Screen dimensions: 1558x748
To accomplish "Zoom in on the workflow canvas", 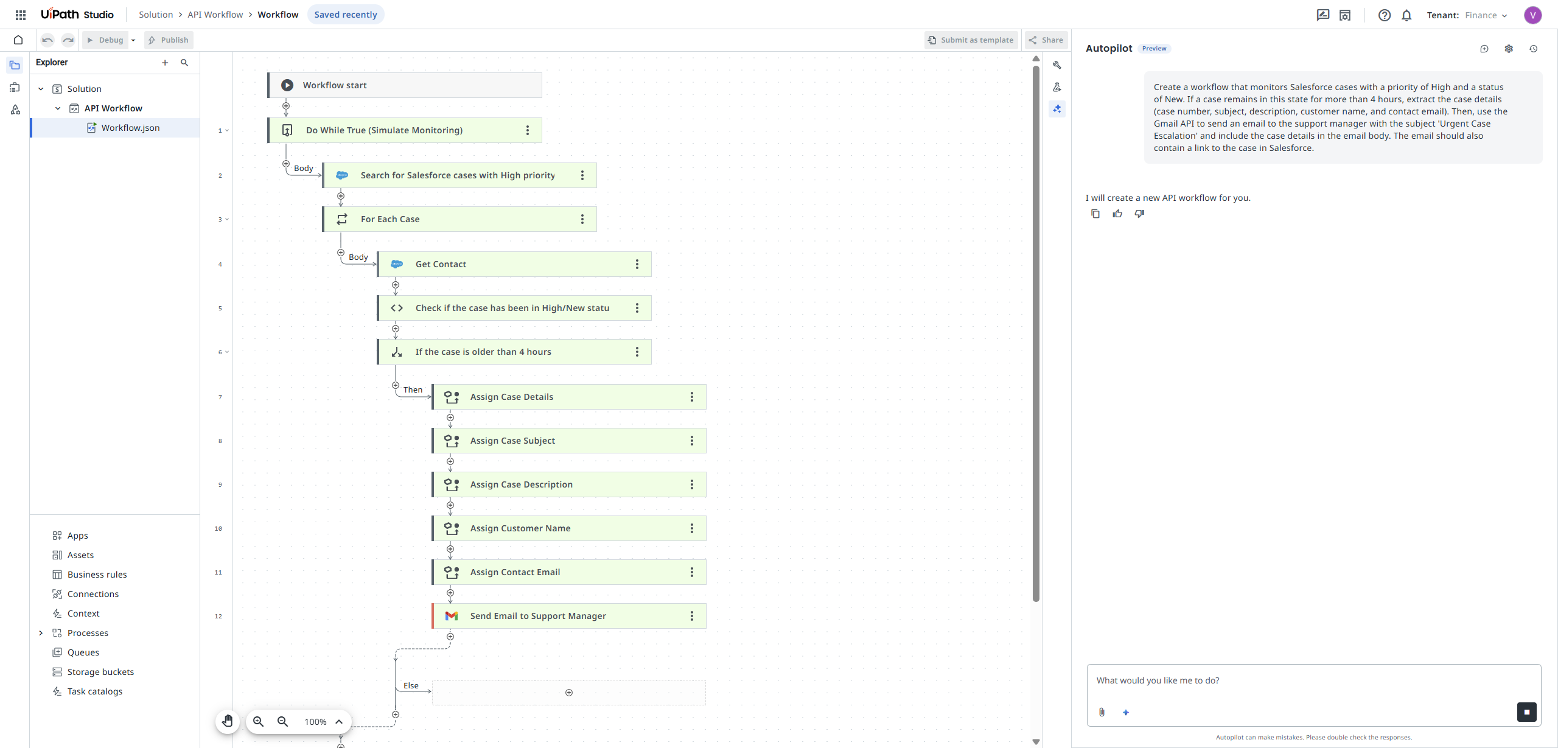I will [x=258, y=721].
